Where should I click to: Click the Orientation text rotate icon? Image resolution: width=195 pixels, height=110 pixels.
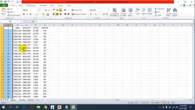65,10
